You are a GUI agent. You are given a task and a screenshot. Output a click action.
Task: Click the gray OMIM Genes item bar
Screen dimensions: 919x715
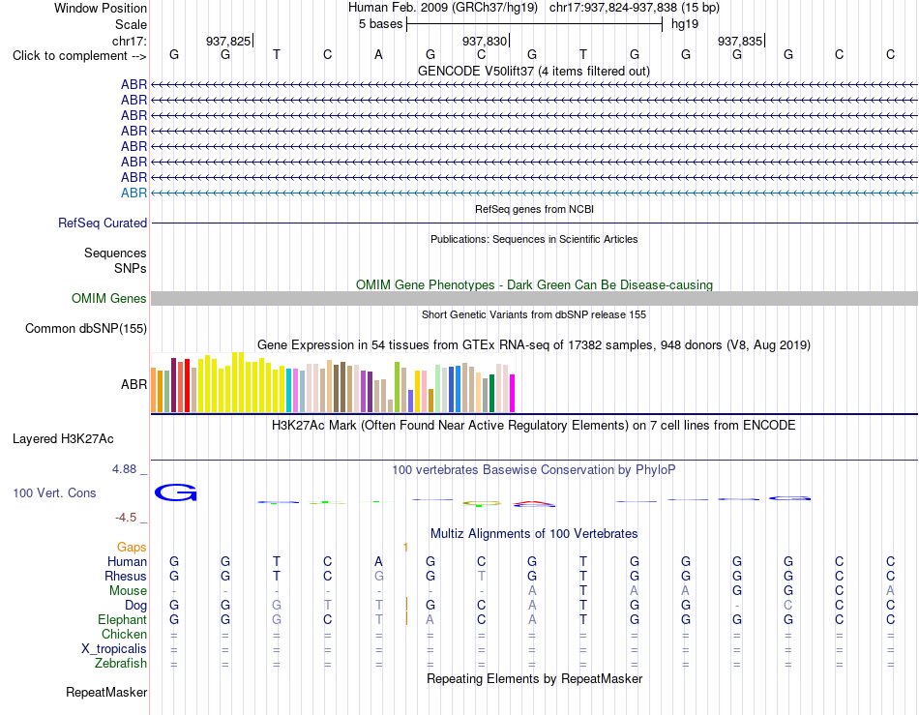point(534,298)
